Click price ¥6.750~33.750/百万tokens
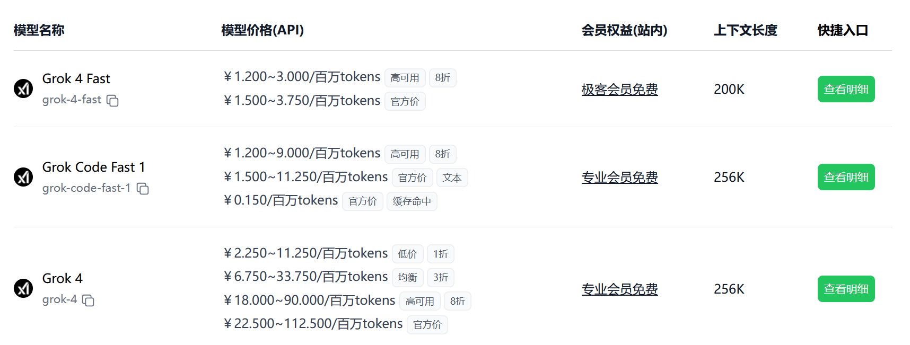 point(305,277)
